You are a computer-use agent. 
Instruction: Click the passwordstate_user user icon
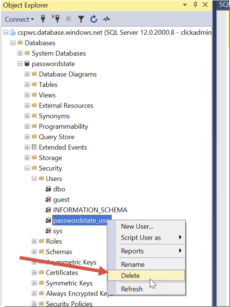(x=48, y=220)
